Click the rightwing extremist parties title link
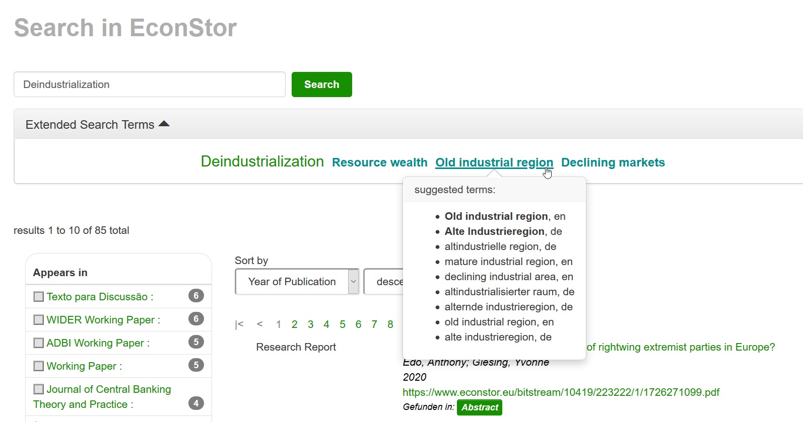 pyautogui.click(x=681, y=347)
